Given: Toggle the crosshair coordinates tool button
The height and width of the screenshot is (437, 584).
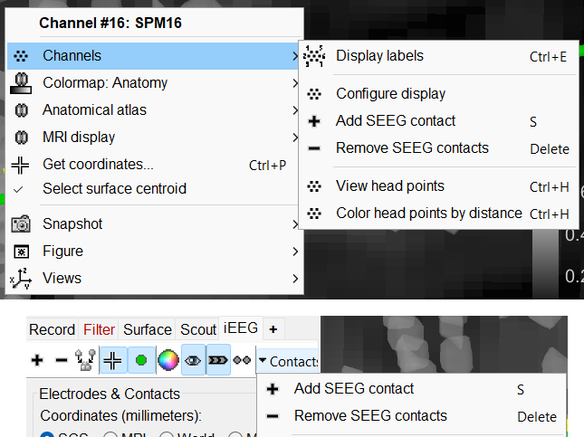Looking at the screenshot, I should [113, 360].
